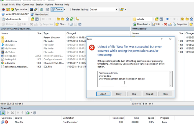Open the Commands menu
Viewport: 194px width, 125px height.
pyautogui.click(x=28, y=4)
